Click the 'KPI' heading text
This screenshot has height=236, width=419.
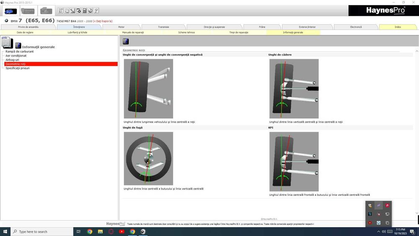pos(271,128)
